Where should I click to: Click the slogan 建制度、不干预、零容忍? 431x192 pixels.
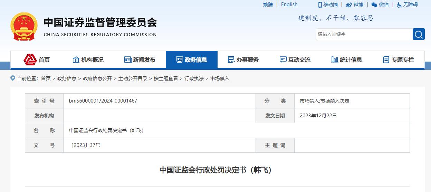(336, 18)
